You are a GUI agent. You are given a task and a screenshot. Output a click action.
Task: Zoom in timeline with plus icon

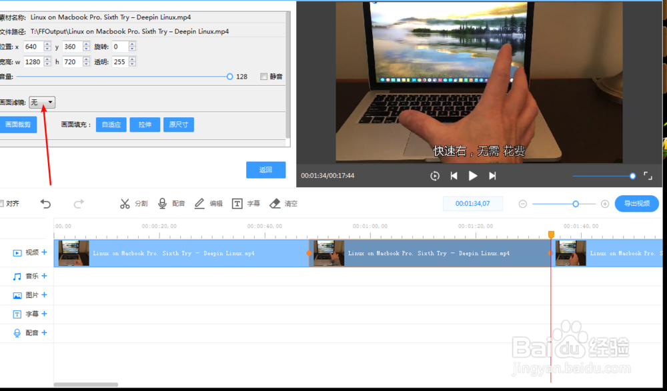pos(605,204)
